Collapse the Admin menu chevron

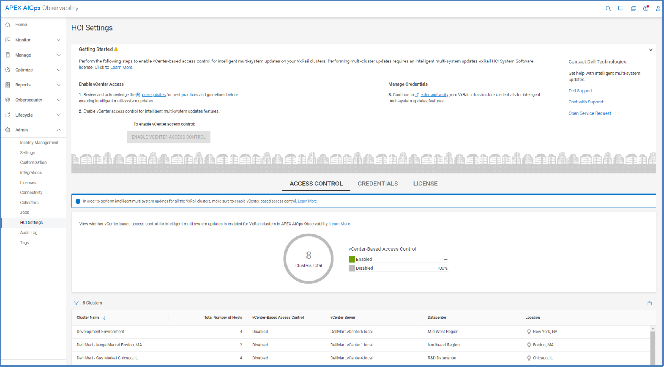(59, 130)
